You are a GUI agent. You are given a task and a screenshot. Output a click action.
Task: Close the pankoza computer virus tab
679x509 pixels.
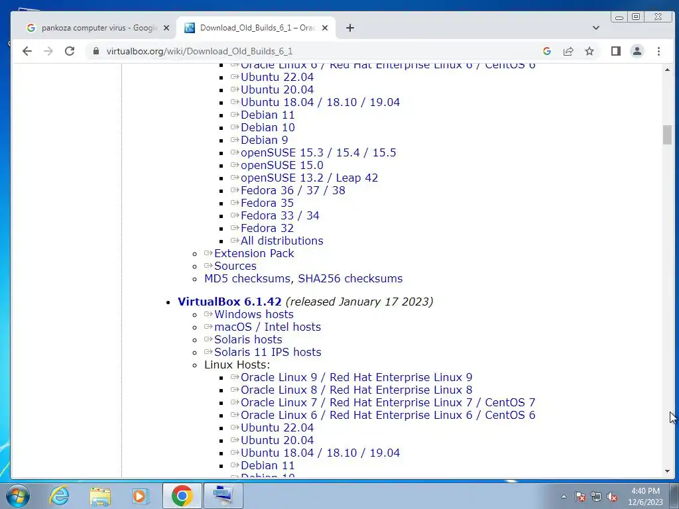click(x=166, y=28)
